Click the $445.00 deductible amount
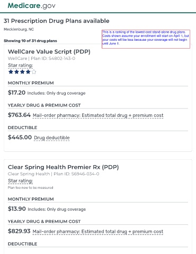 pyautogui.click(x=20, y=137)
